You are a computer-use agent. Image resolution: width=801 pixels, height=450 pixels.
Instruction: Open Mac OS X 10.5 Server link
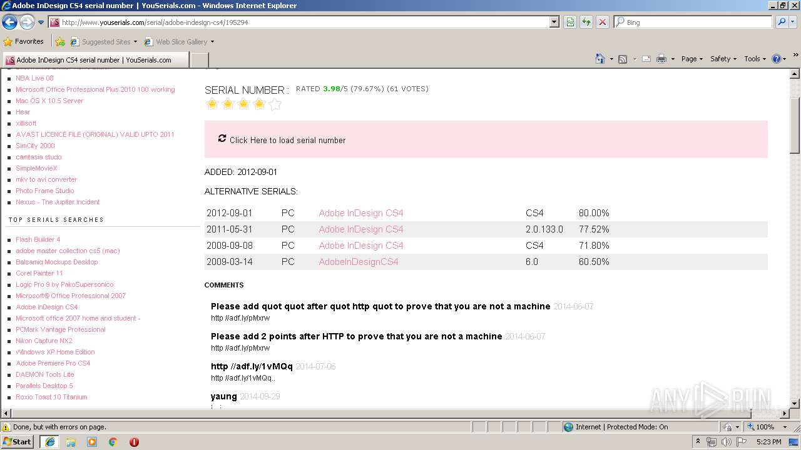point(49,101)
